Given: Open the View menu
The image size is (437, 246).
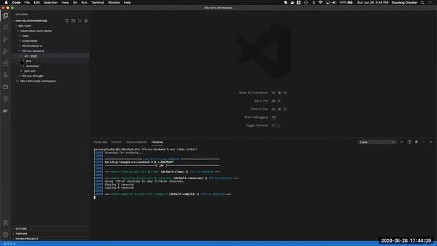Looking at the screenshot, I should pyautogui.click(x=66, y=3).
